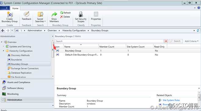
Task: Sort by the Site System Count header
Action: pyautogui.click(x=140, y=47)
